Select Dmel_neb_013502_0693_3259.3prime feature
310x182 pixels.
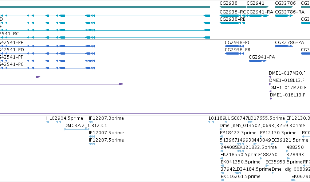click(262, 126)
